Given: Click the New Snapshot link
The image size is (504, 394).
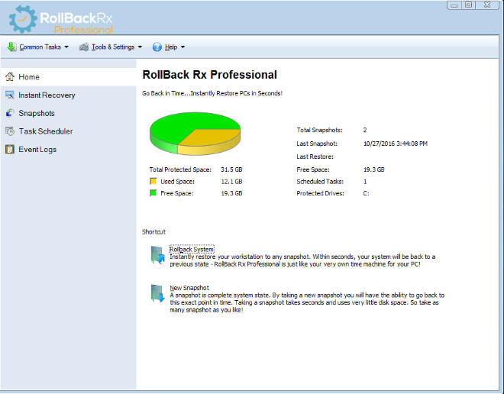Looking at the screenshot, I should (x=189, y=288).
